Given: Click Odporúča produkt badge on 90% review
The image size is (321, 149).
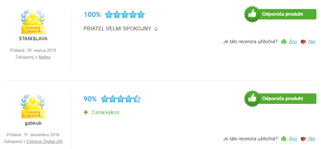Looking at the screenshot, I should [x=280, y=98].
